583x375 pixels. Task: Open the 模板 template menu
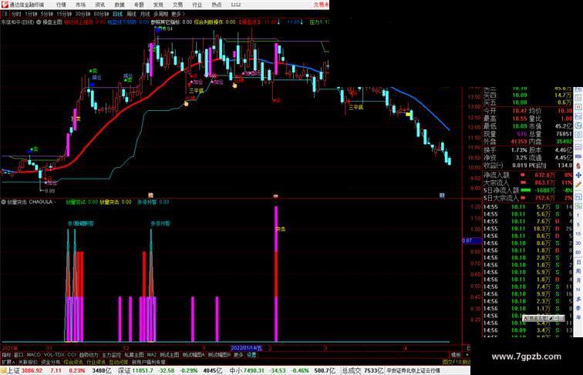[456, 355]
